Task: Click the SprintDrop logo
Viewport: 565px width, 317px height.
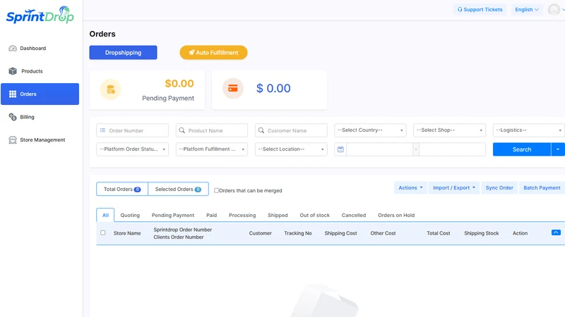Action: 40,15
